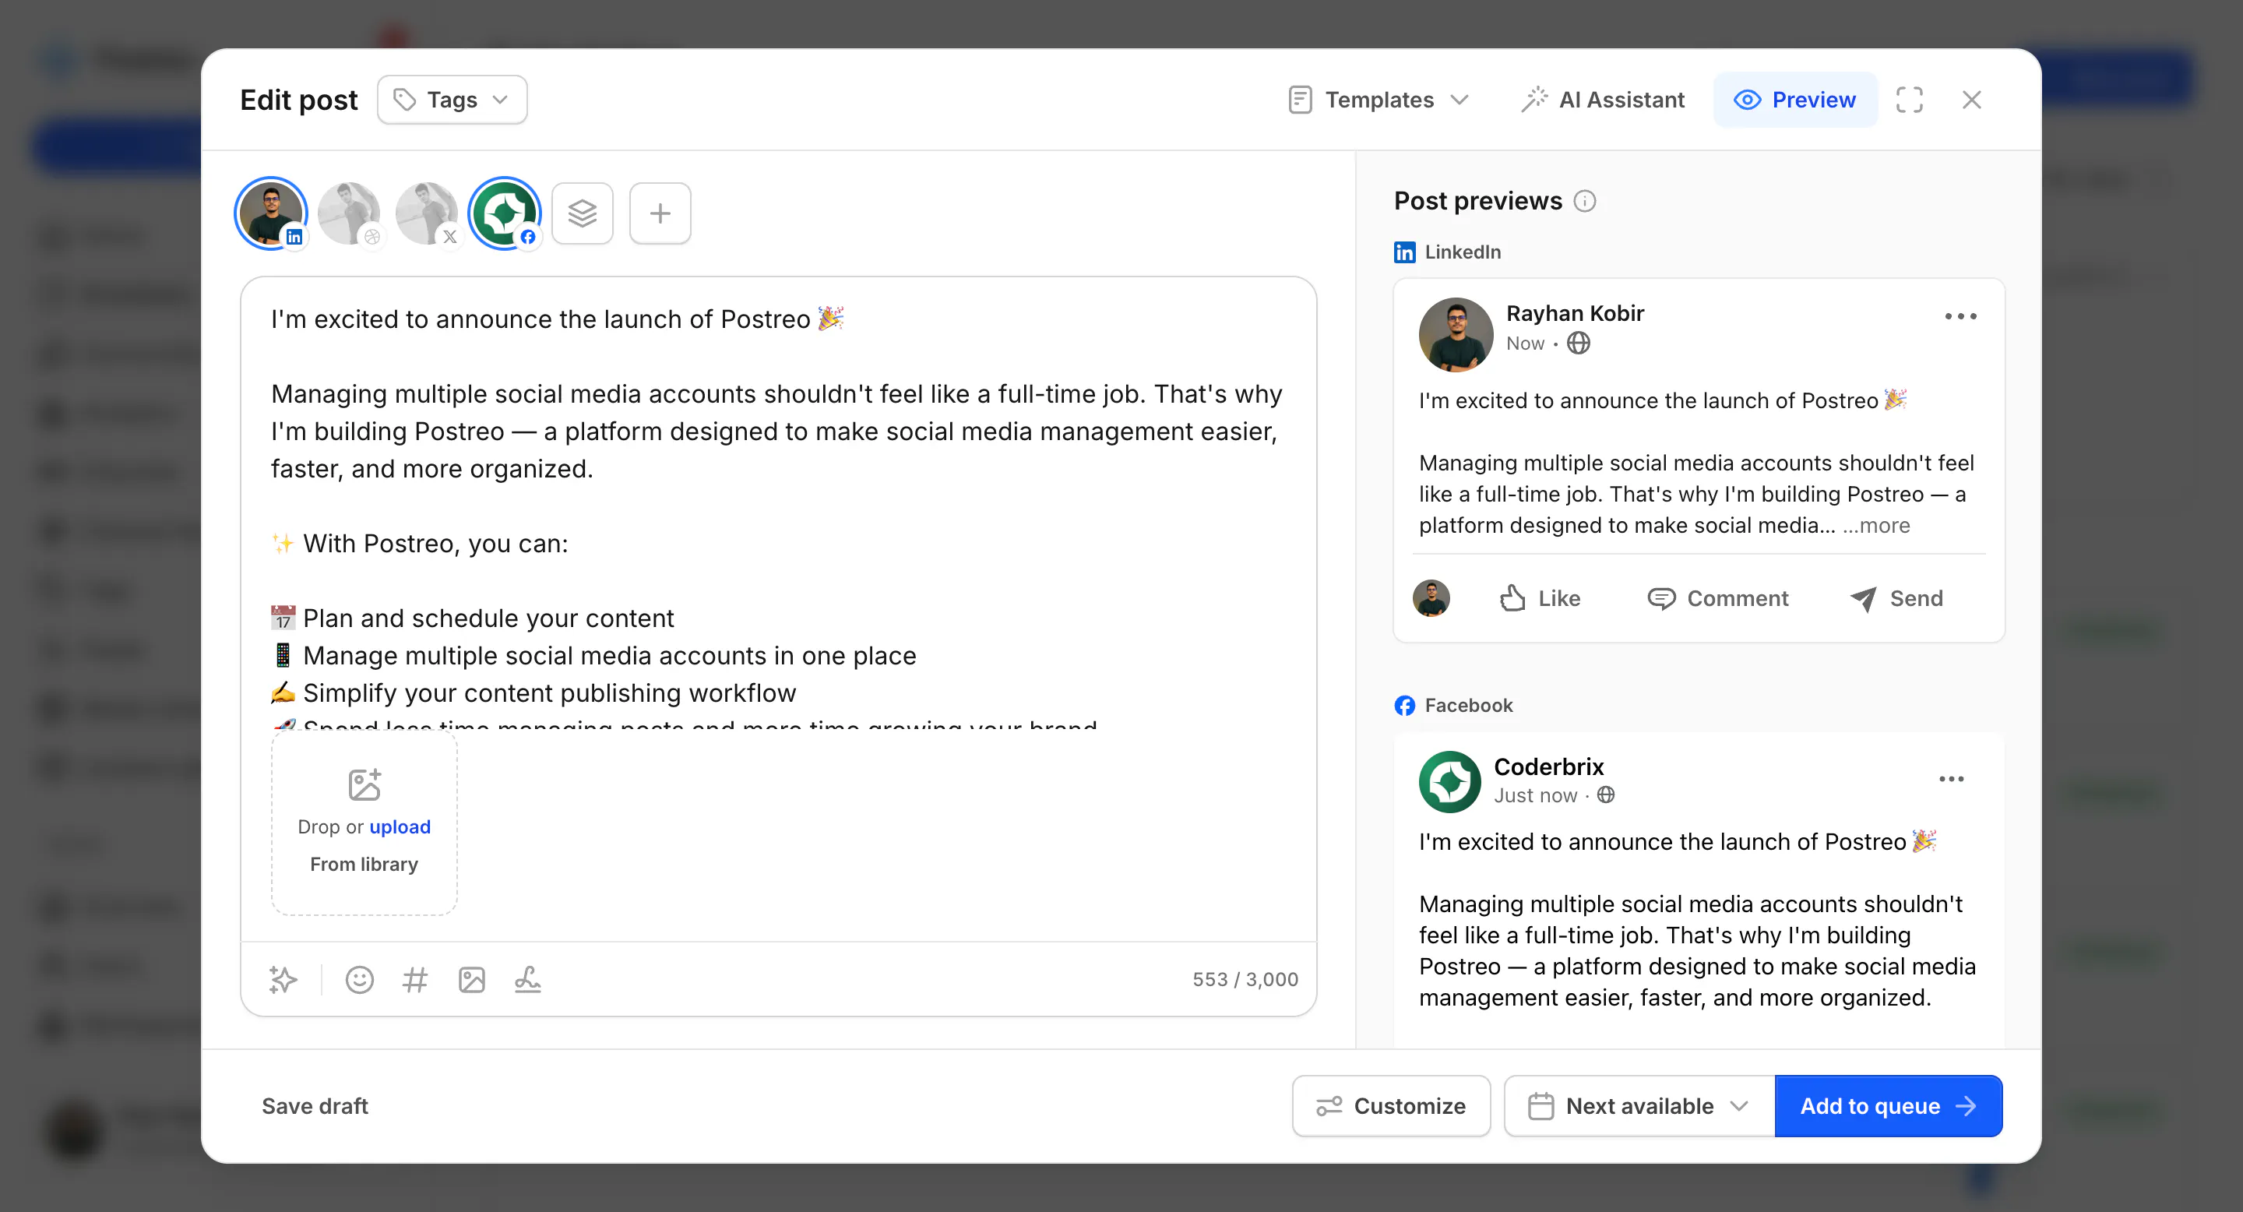
Task: Click the add image dropzone icon
Action: coord(364,784)
